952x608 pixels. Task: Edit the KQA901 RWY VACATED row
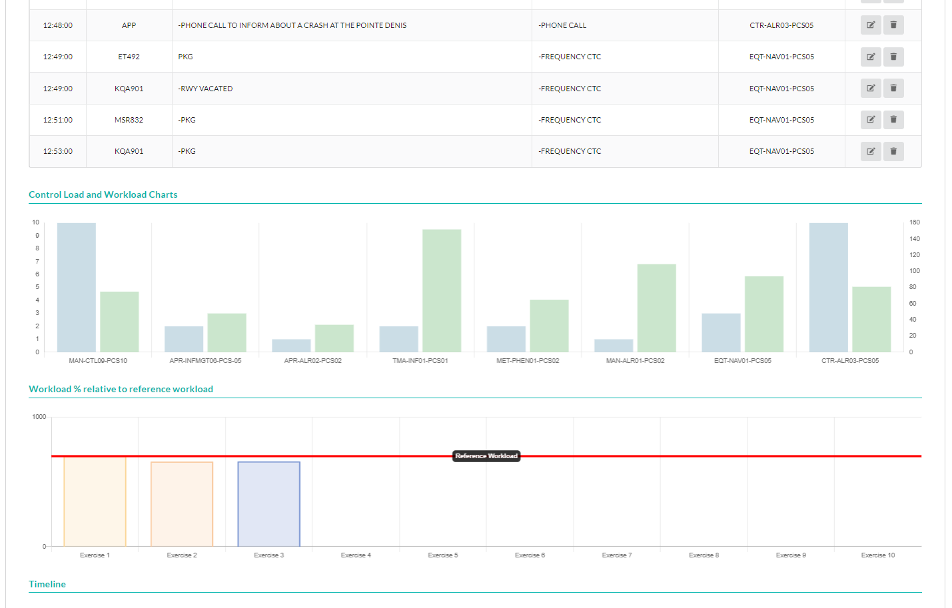click(x=871, y=89)
